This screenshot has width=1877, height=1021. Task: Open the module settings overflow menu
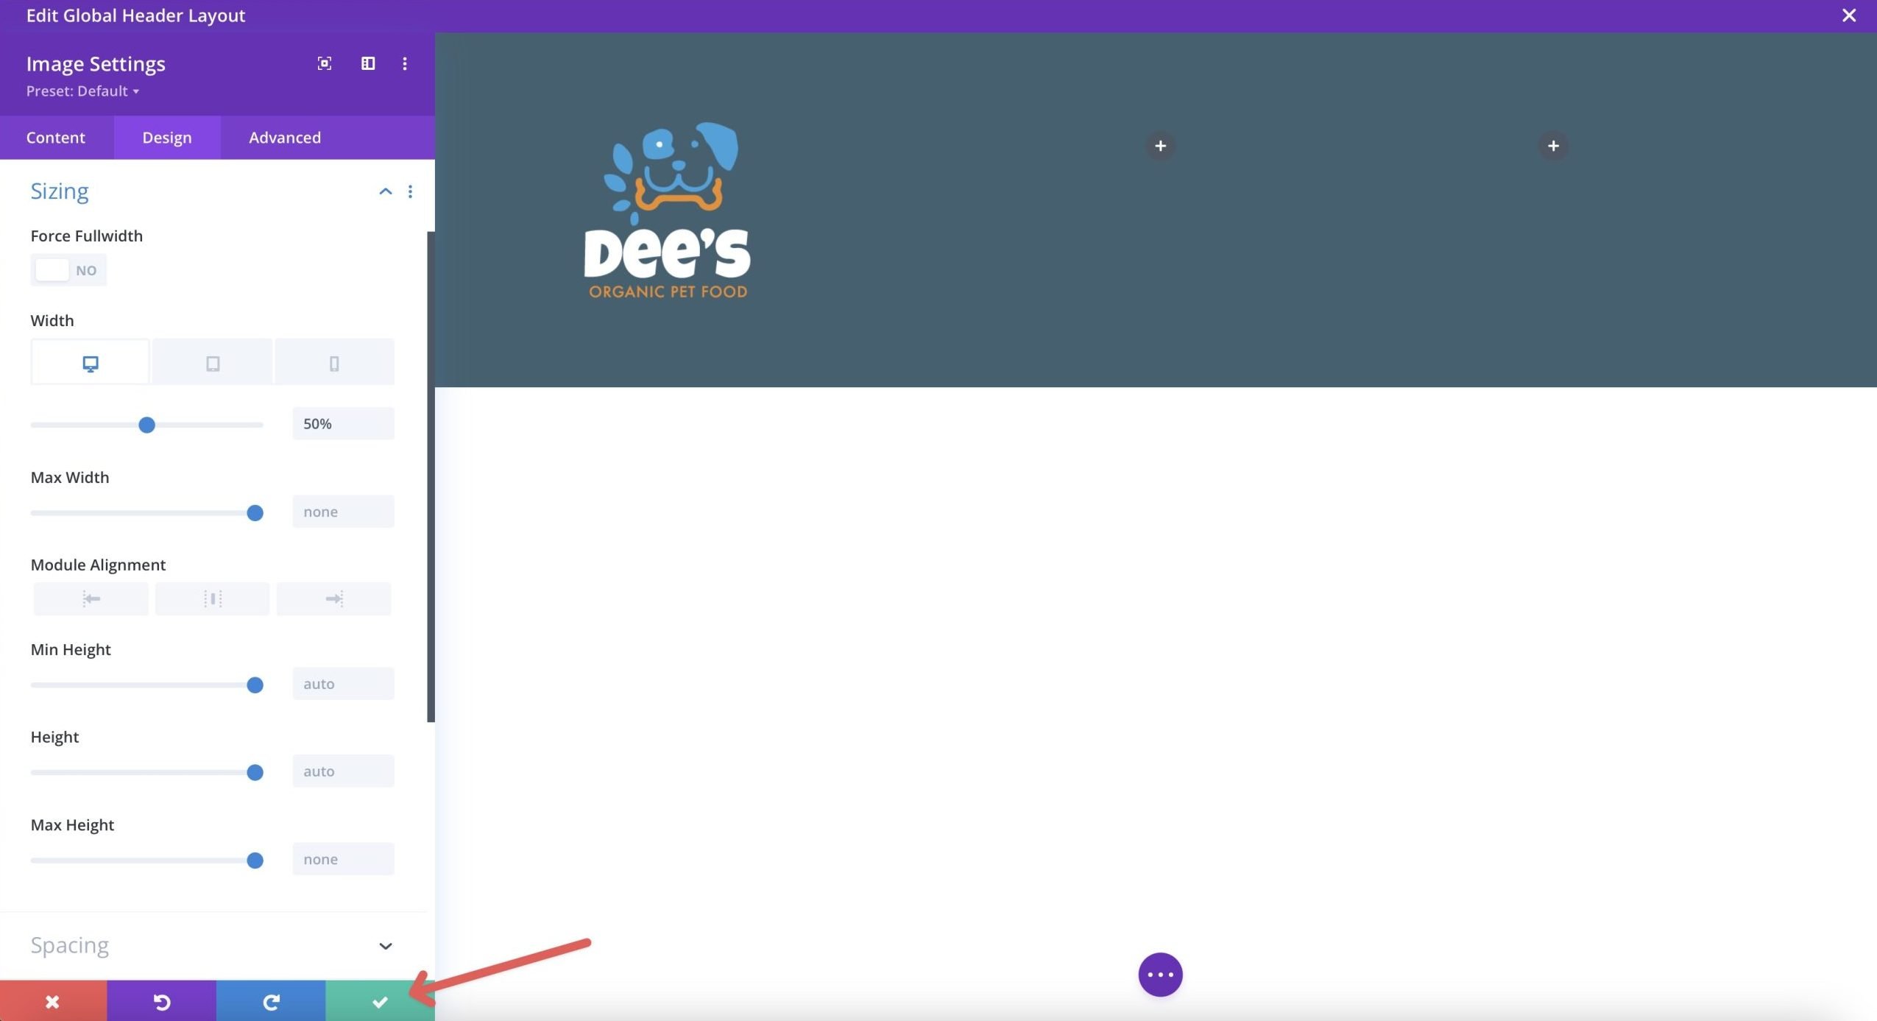(x=405, y=64)
